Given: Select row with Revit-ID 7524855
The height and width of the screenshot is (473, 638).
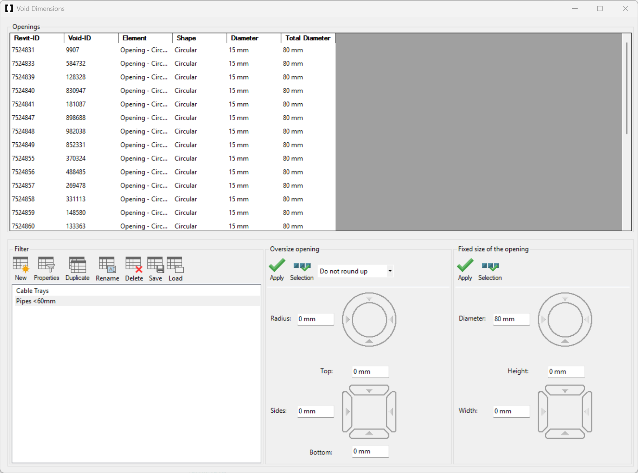Looking at the screenshot, I should tap(173, 158).
